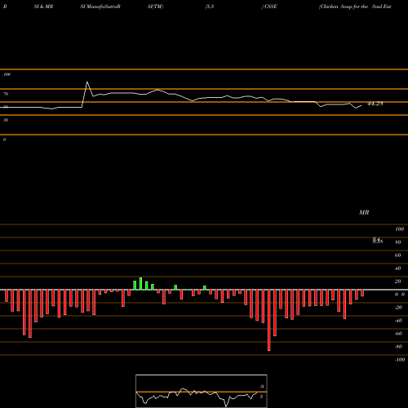This screenshot has height=408, width=408.
Task: Click the '70' label on RSI axis
Action: (x=6, y=94)
